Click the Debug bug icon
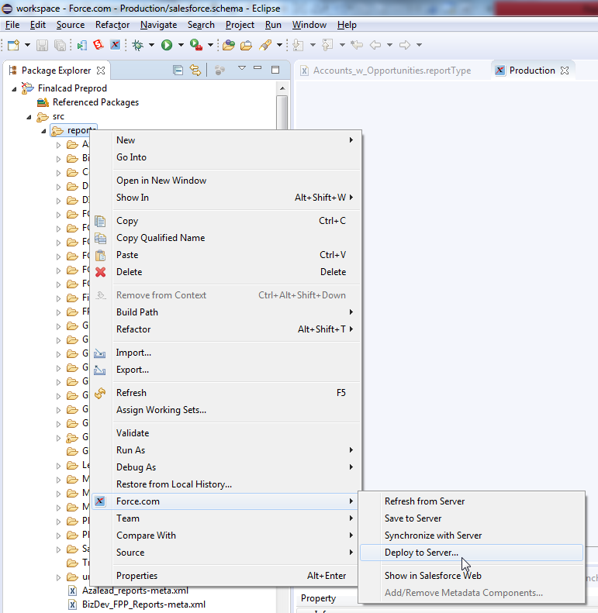 (x=137, y=45)
